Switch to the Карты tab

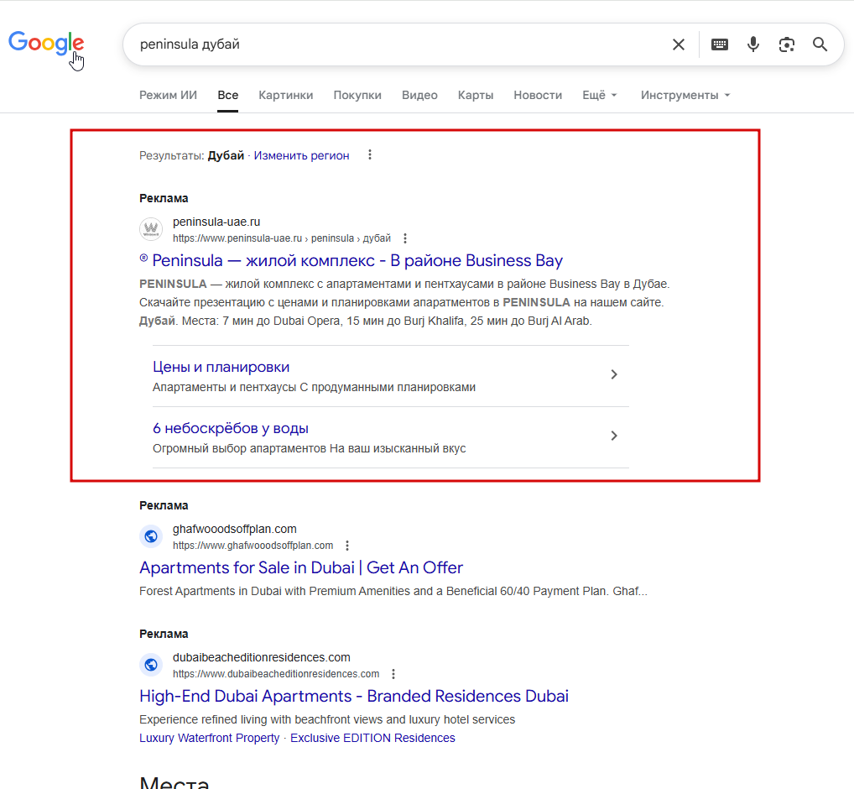click(x=476, y=95)
